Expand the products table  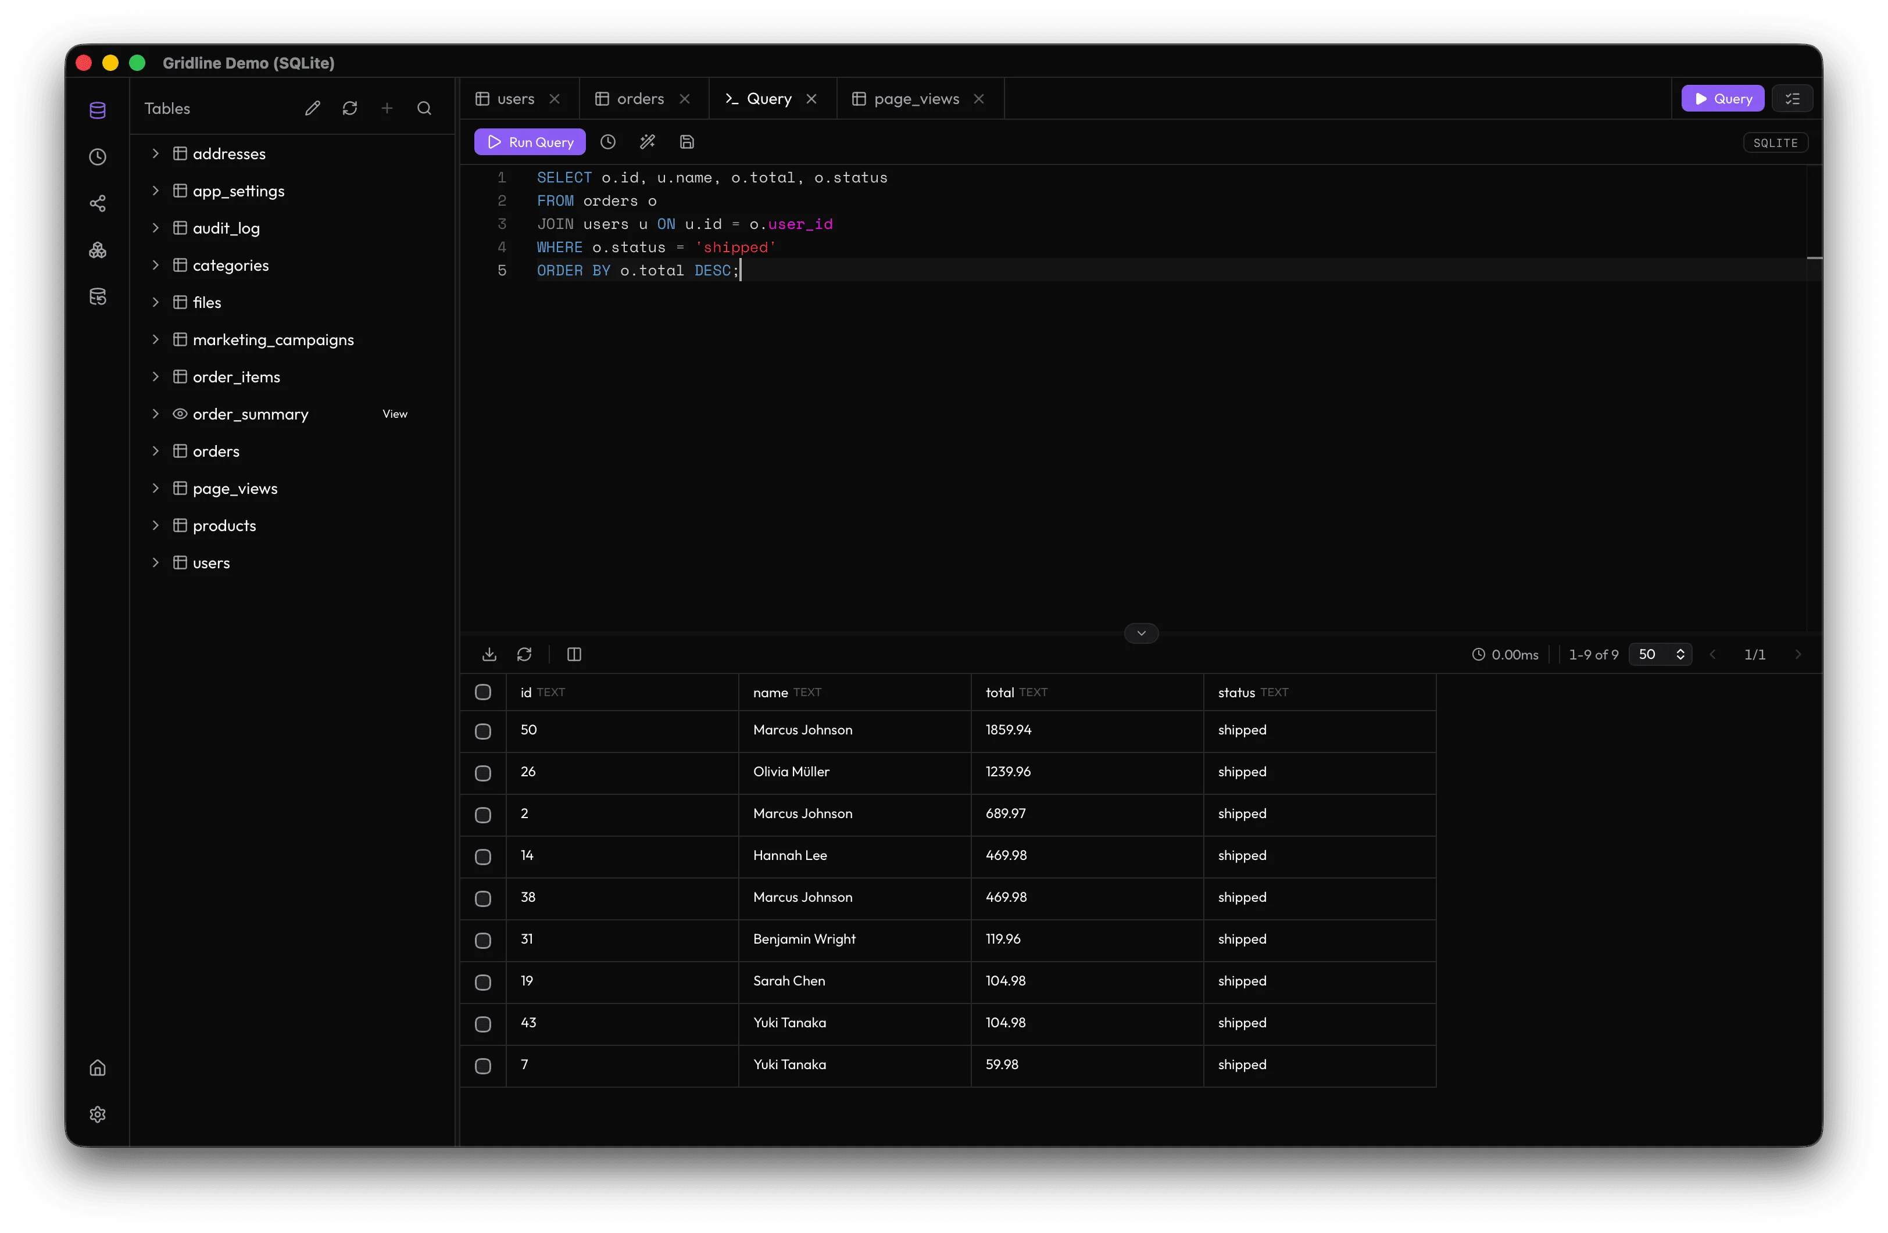(x=155, y=526)
